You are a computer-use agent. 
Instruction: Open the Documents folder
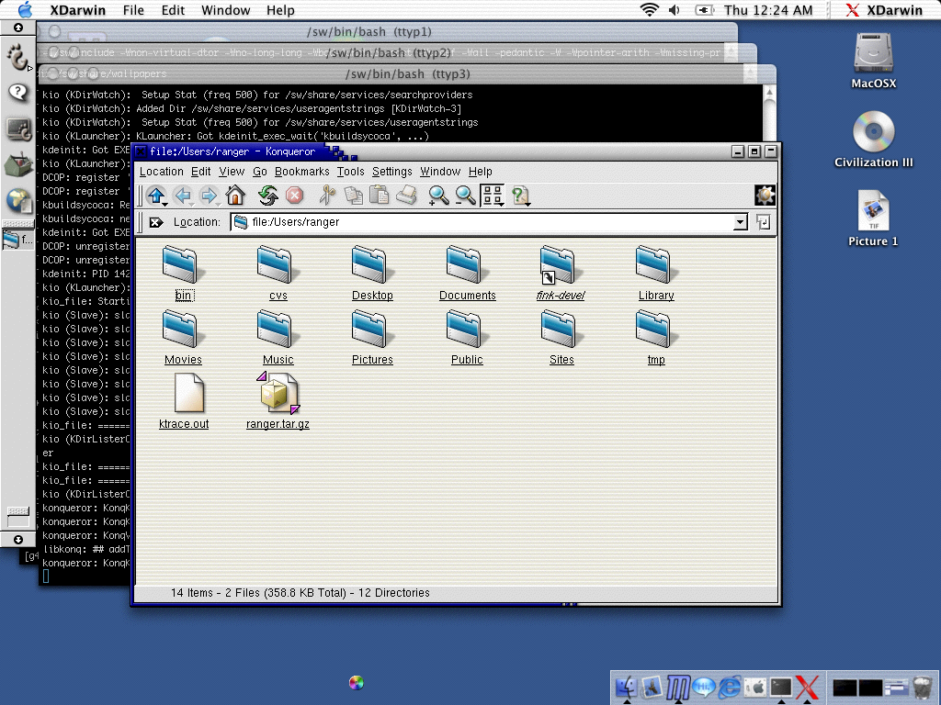pos(467,274)
